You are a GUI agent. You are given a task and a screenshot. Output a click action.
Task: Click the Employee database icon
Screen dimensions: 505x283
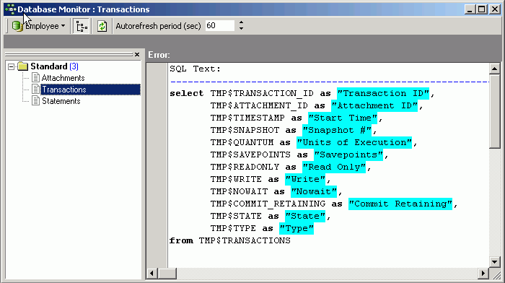(17, 26)
